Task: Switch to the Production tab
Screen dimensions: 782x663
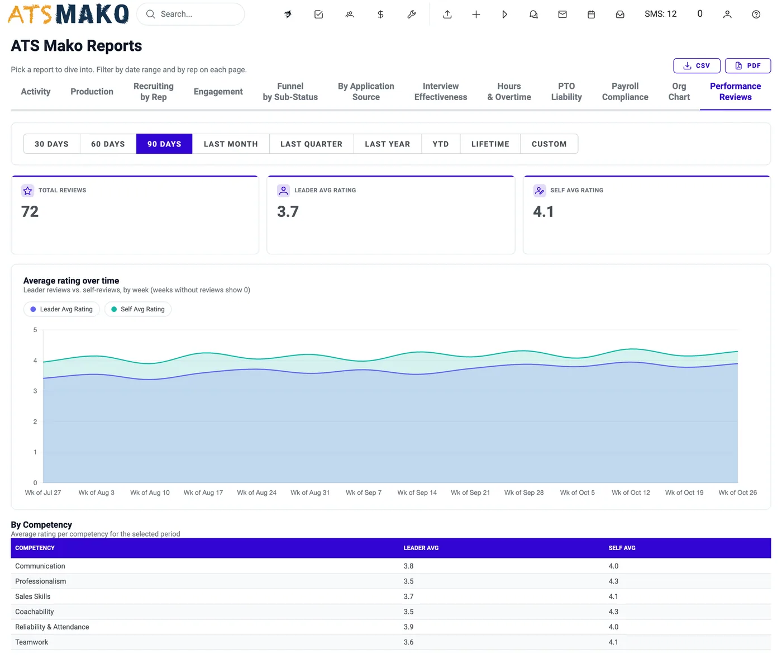Action: click(x=92, y=92)
